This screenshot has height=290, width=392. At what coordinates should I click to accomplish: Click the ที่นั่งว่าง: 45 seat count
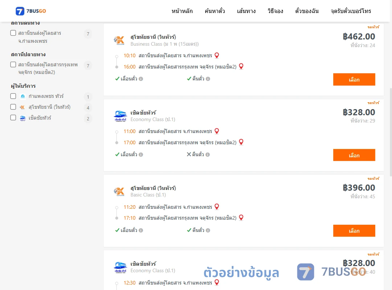[363, 196]
